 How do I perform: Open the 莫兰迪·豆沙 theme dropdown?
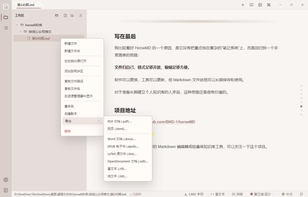pos(262,194)
